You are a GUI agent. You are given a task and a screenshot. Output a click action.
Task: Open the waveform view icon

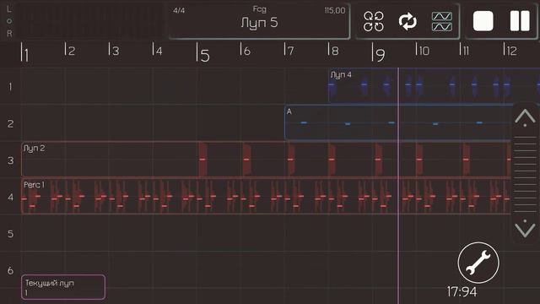442,21
